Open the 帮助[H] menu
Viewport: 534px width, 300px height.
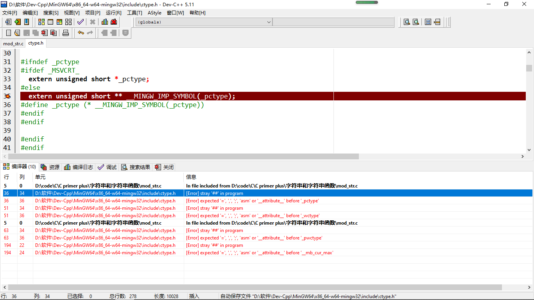click(x=197, y=13)
